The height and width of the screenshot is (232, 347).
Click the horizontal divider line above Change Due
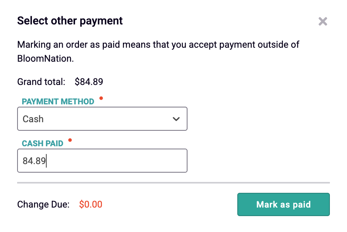coord(173,183)
